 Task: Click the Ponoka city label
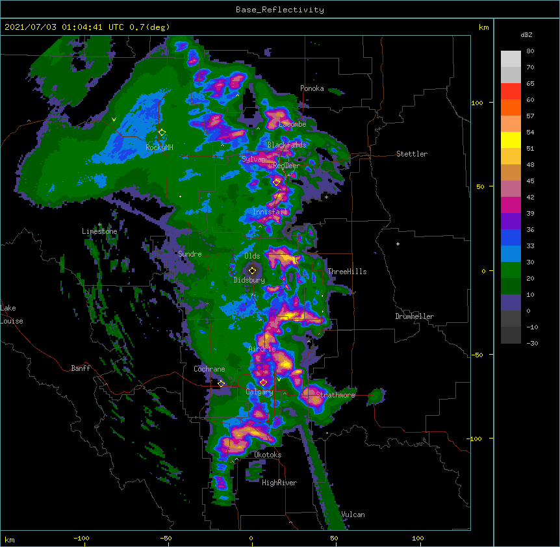click(312, 88)
